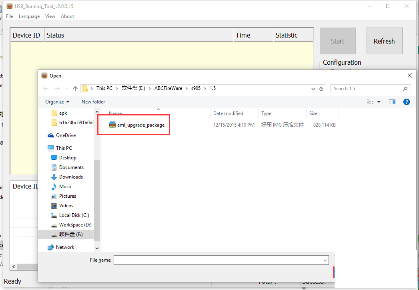419x290 pixels.
Task: Open the Language menu
Action: (29, 16)
